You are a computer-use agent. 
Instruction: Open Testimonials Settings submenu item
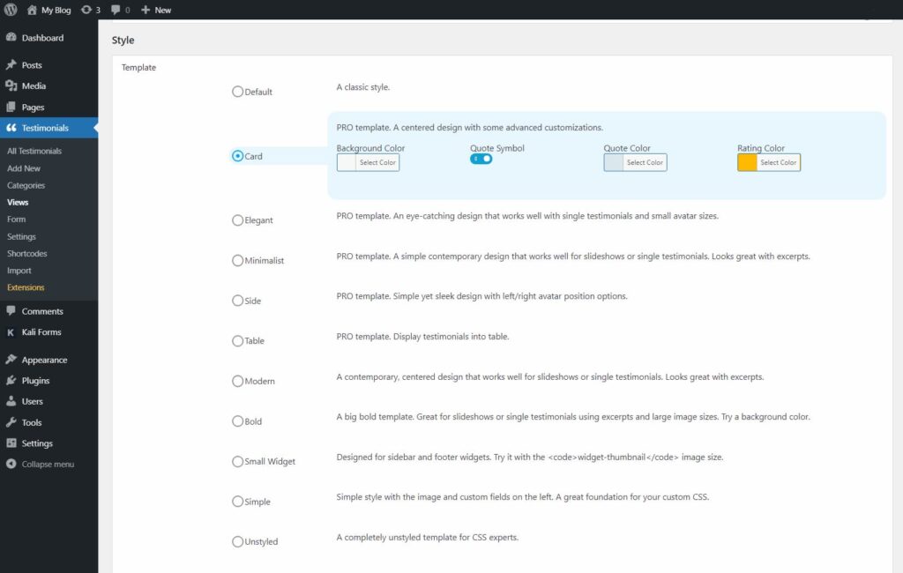pos(21,236)
